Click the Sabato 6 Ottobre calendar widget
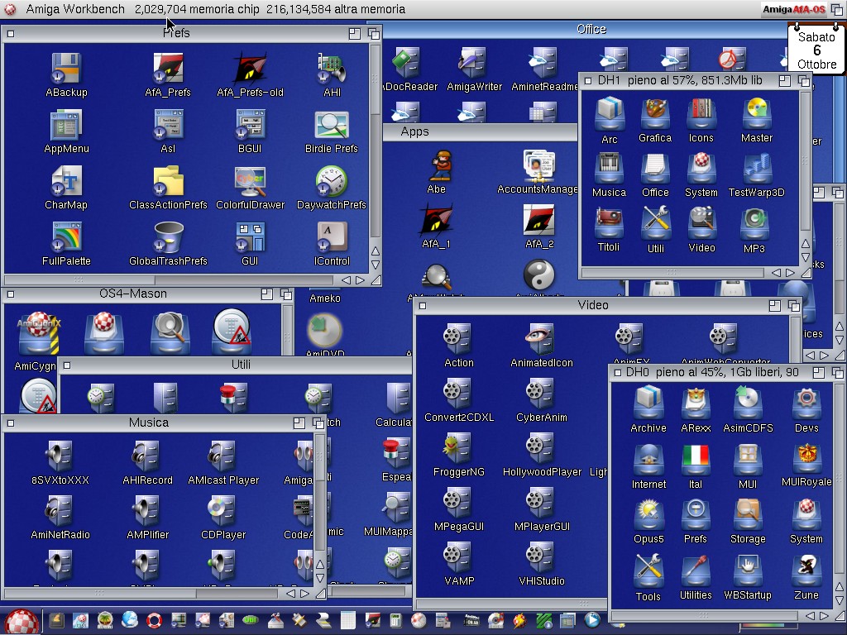The height and width of the screenshot is (635, 847). pyautogui.click(x=816, y=50)
